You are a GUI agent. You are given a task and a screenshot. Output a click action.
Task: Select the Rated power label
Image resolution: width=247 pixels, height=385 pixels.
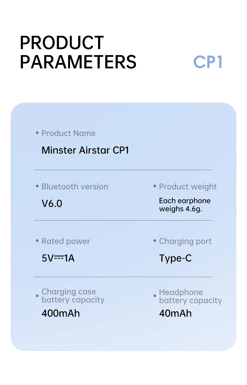coord(66,241)
